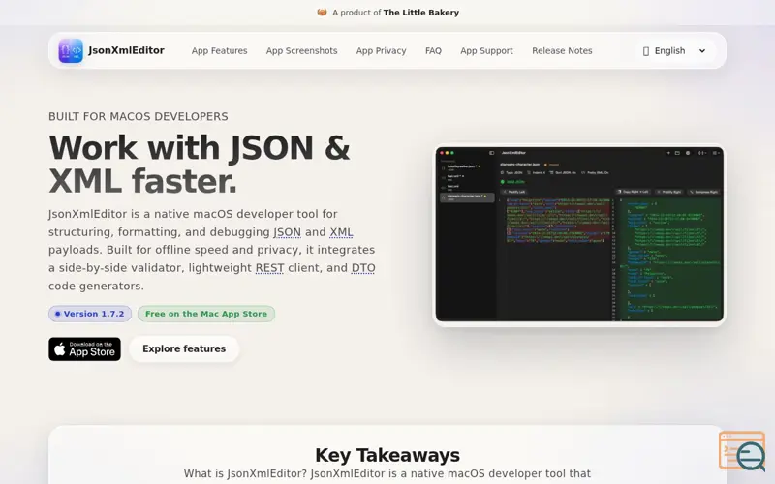Image resolution: width=775 pixels, height=484 pixels.
Task: Click the Free on the Mac App Store badge
Action: tap(206, 314)
